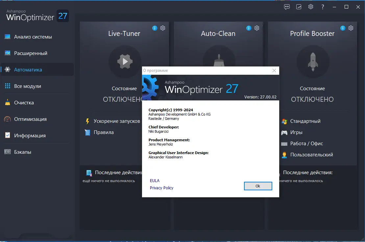
Task: Open Live-Tuner settings gear
Action: tap(163, 28)
